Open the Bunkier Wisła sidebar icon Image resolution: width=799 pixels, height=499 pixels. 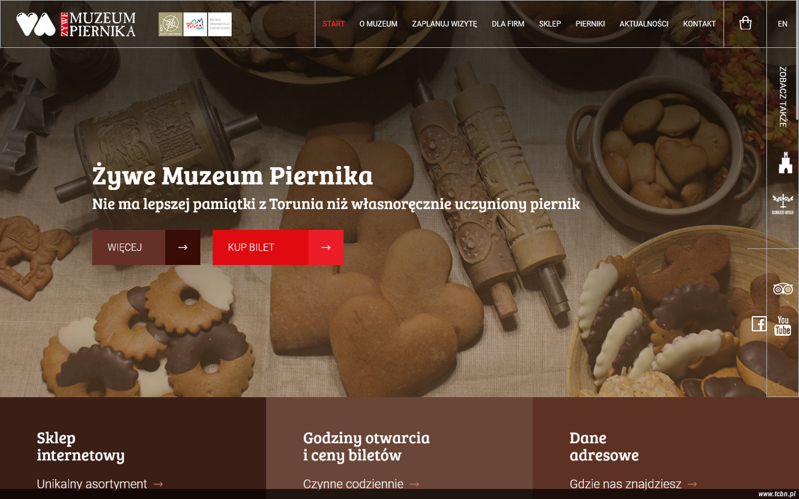click(x=783, y=203)
